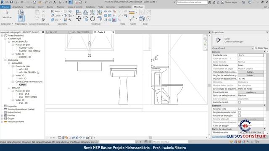
Task: Collapse the ESGOTO tree node
Action: point(9,88)
